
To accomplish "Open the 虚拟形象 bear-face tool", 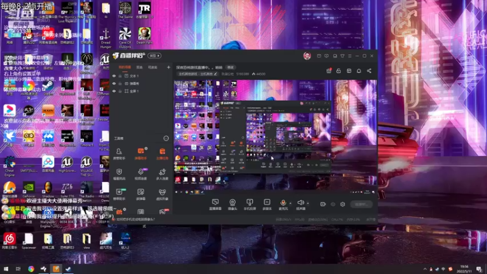I will pos(162,194).
